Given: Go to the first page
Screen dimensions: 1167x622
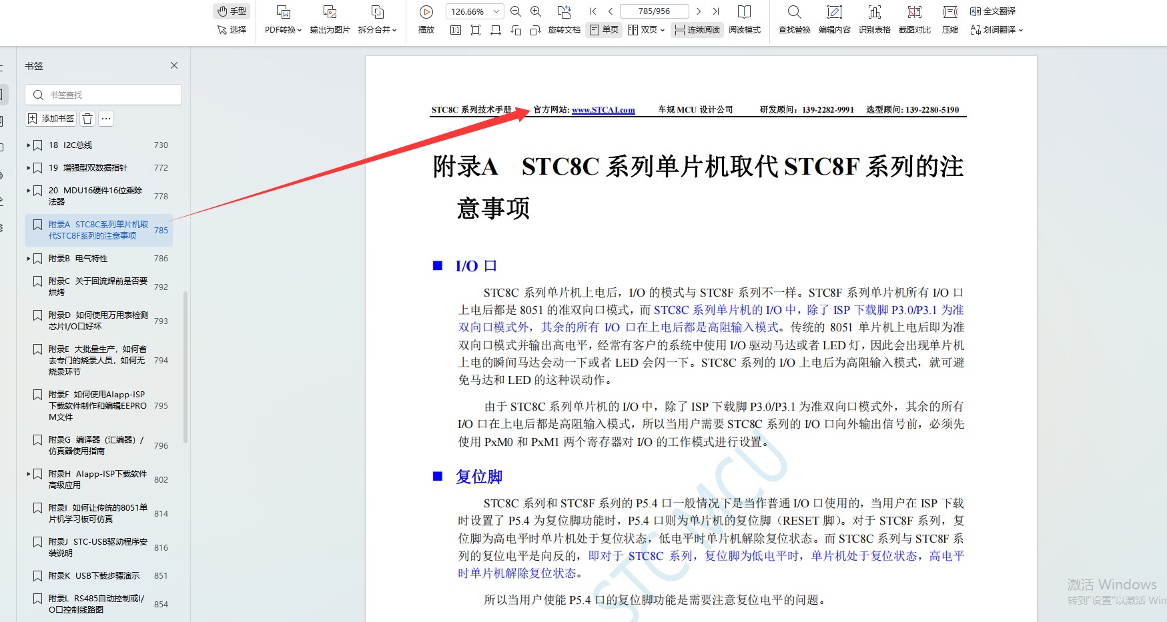Looking at the screenshot, I should (593, 11).
